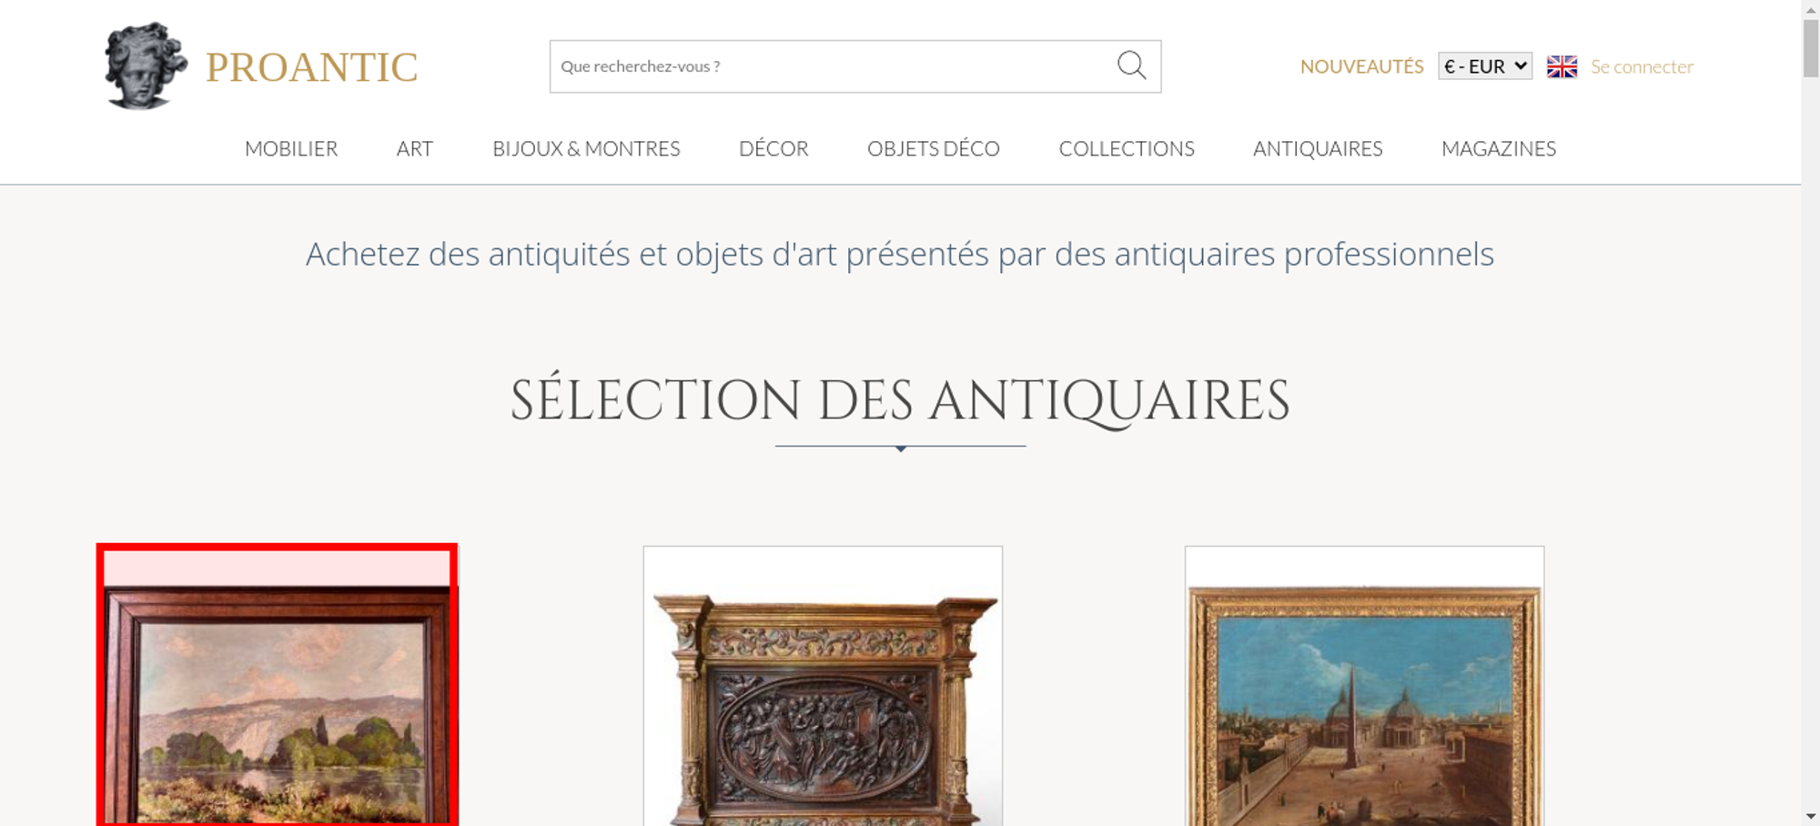The height and width of the screenshot is (826, 1820).
Task: Click the Se connecter link
Action: [x=1642, y=66]
